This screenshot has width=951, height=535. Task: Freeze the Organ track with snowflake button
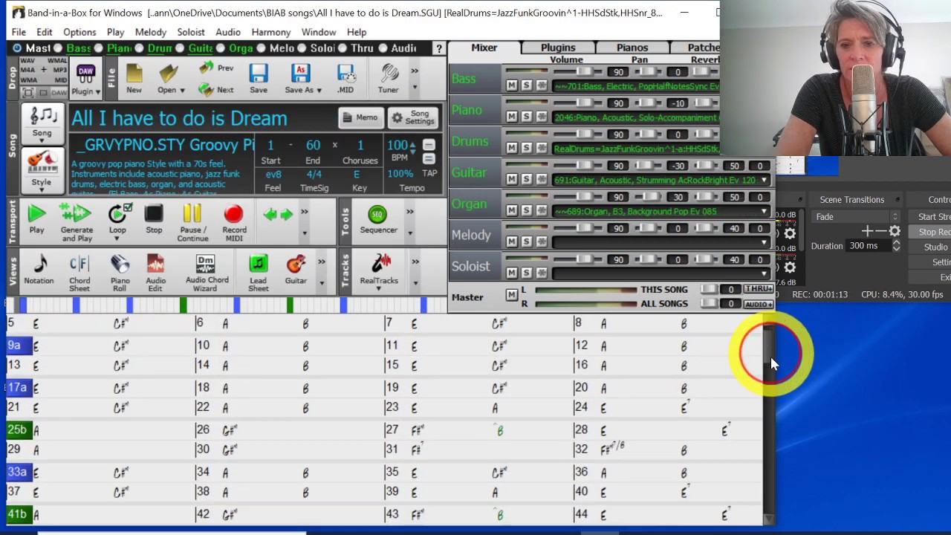click(x=542, y=210)
